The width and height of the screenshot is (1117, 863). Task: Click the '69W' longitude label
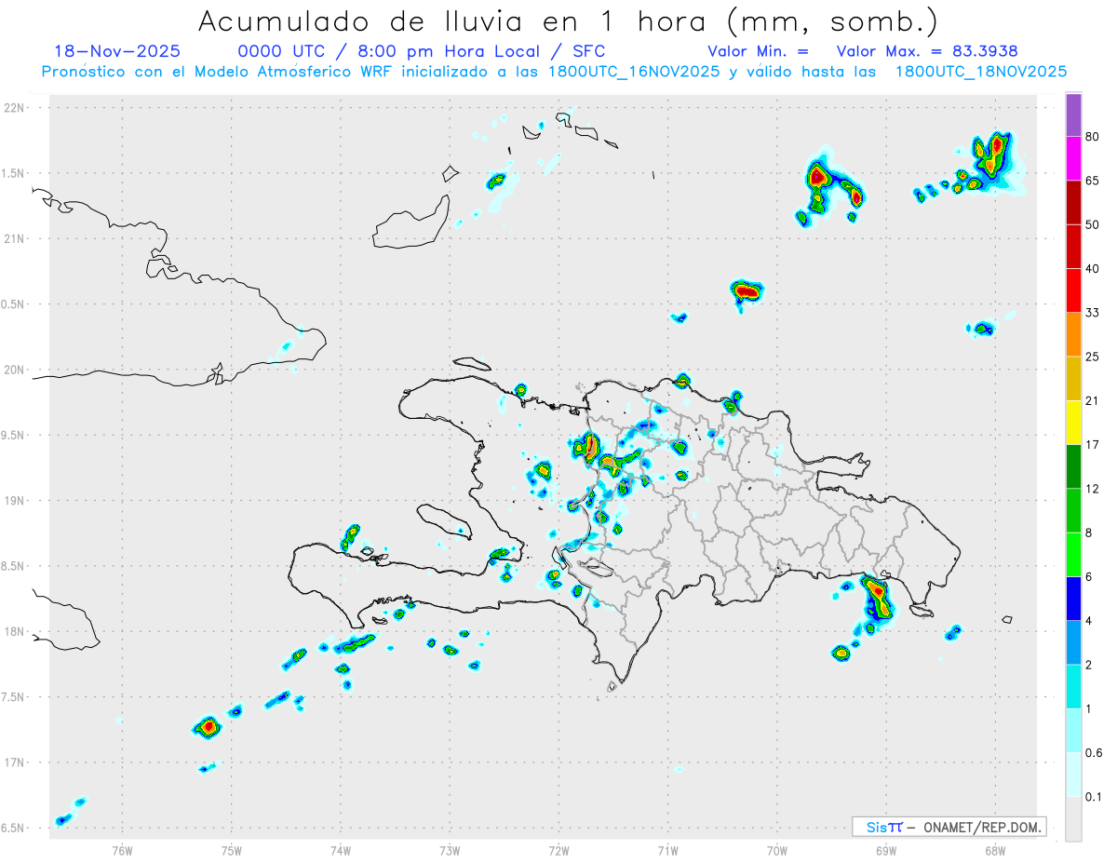click(x=886, y=850)
